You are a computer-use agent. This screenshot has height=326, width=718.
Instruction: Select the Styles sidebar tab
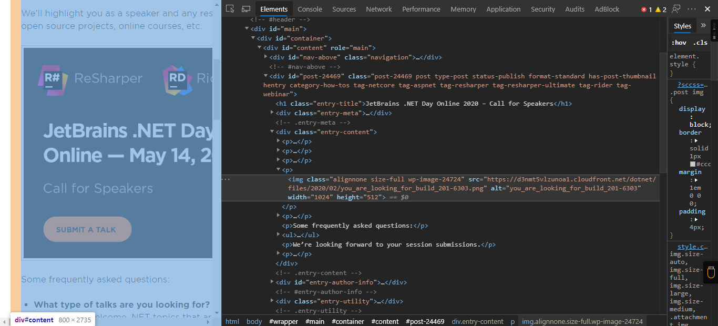(682, 26)
